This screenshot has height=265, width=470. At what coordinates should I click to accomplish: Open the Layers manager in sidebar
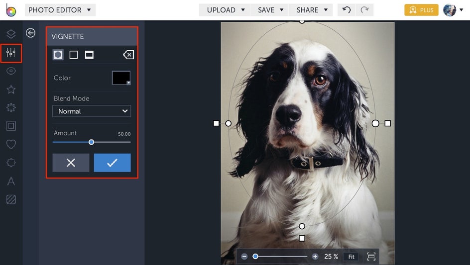click(x=11, y=34)
